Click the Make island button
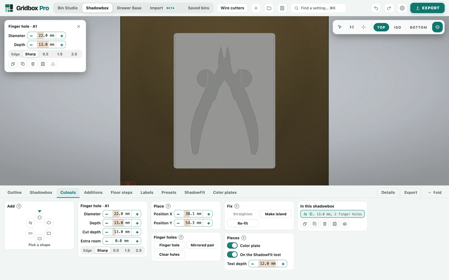The image size is (449, 280). [276, 214]
